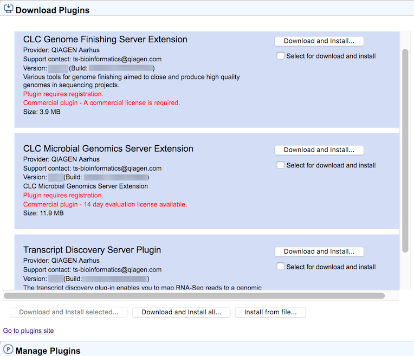Click the Download Plugins header icon

tap(8, 9)
